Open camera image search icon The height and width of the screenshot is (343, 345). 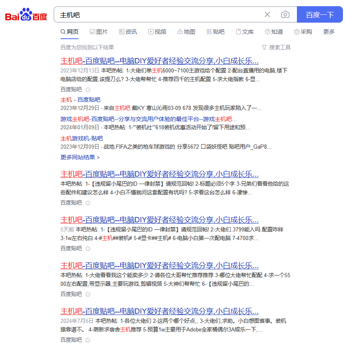[285, 14]
